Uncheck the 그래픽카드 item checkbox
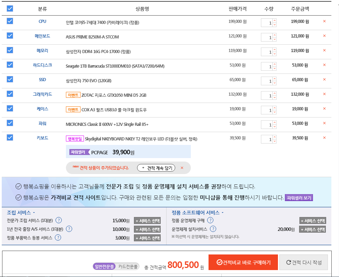Image resolution: width=339 pixels, height=277 pixels. pyautogui.click(x=10, y=94)
